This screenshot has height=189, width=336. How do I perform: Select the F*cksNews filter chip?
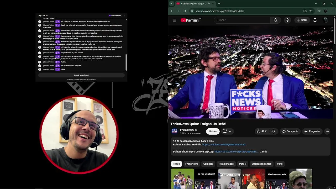coord(192,164)
